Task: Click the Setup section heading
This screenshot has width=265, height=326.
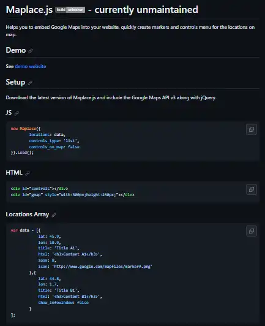Action: [15, 82]
